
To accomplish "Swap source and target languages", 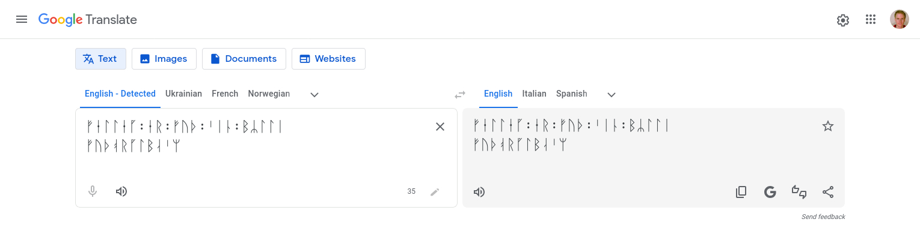I will 460,94.
